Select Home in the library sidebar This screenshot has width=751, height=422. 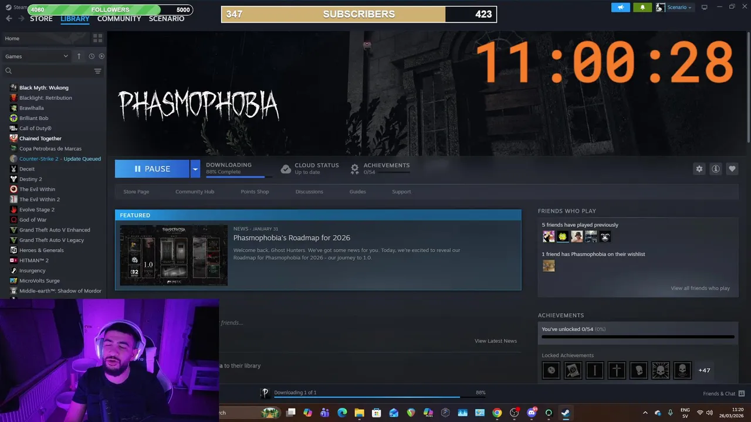point(12,38)
